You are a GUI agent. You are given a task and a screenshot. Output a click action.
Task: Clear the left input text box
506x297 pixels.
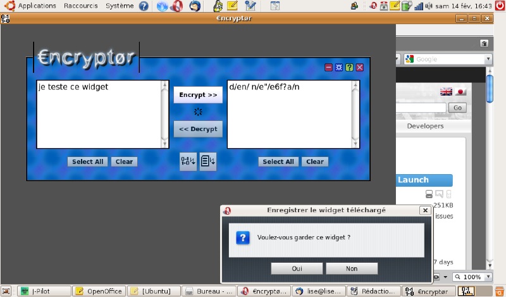click(x=124, y=161)
